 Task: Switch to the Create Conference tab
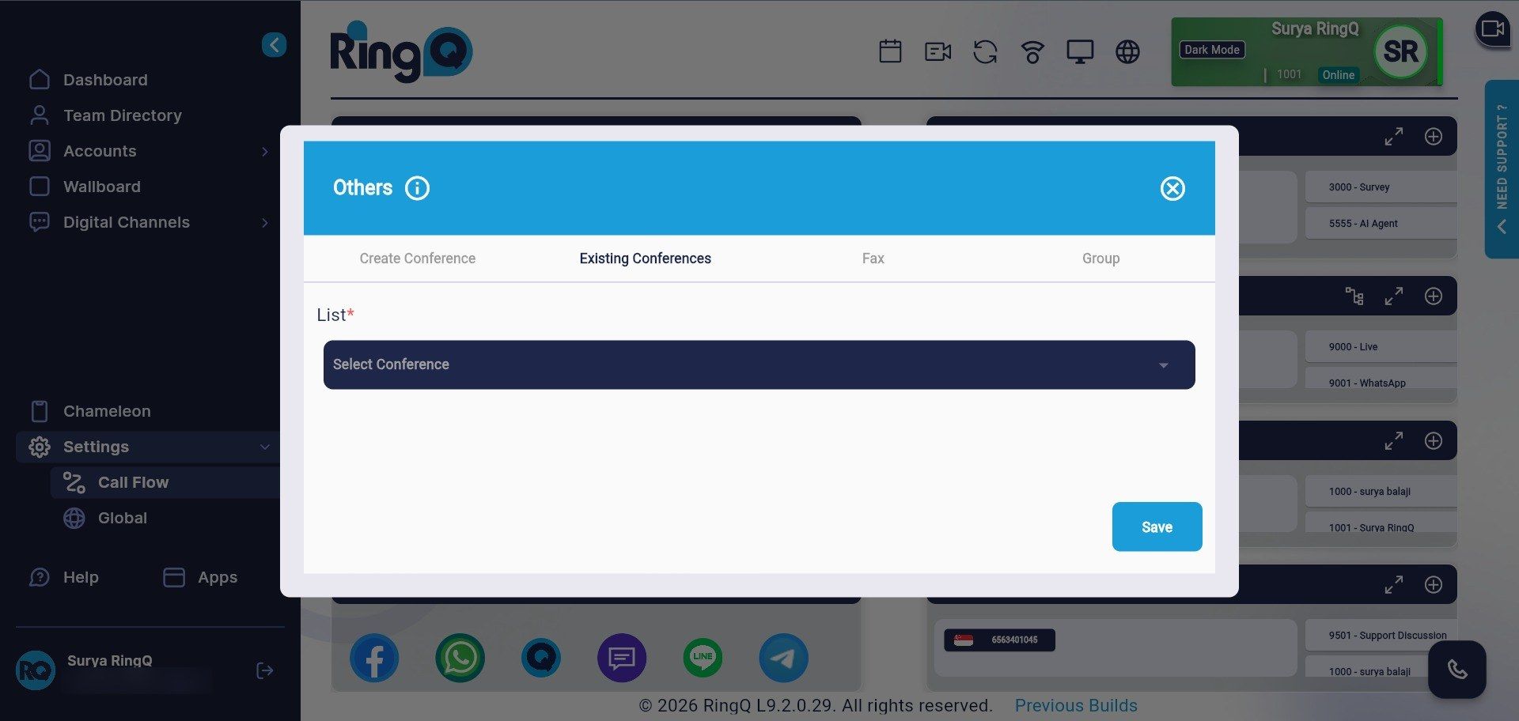[418, 259]
